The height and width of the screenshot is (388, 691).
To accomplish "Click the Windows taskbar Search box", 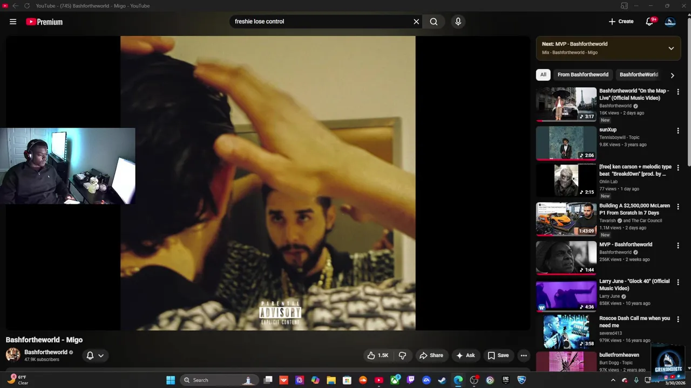I will (219, 380).
